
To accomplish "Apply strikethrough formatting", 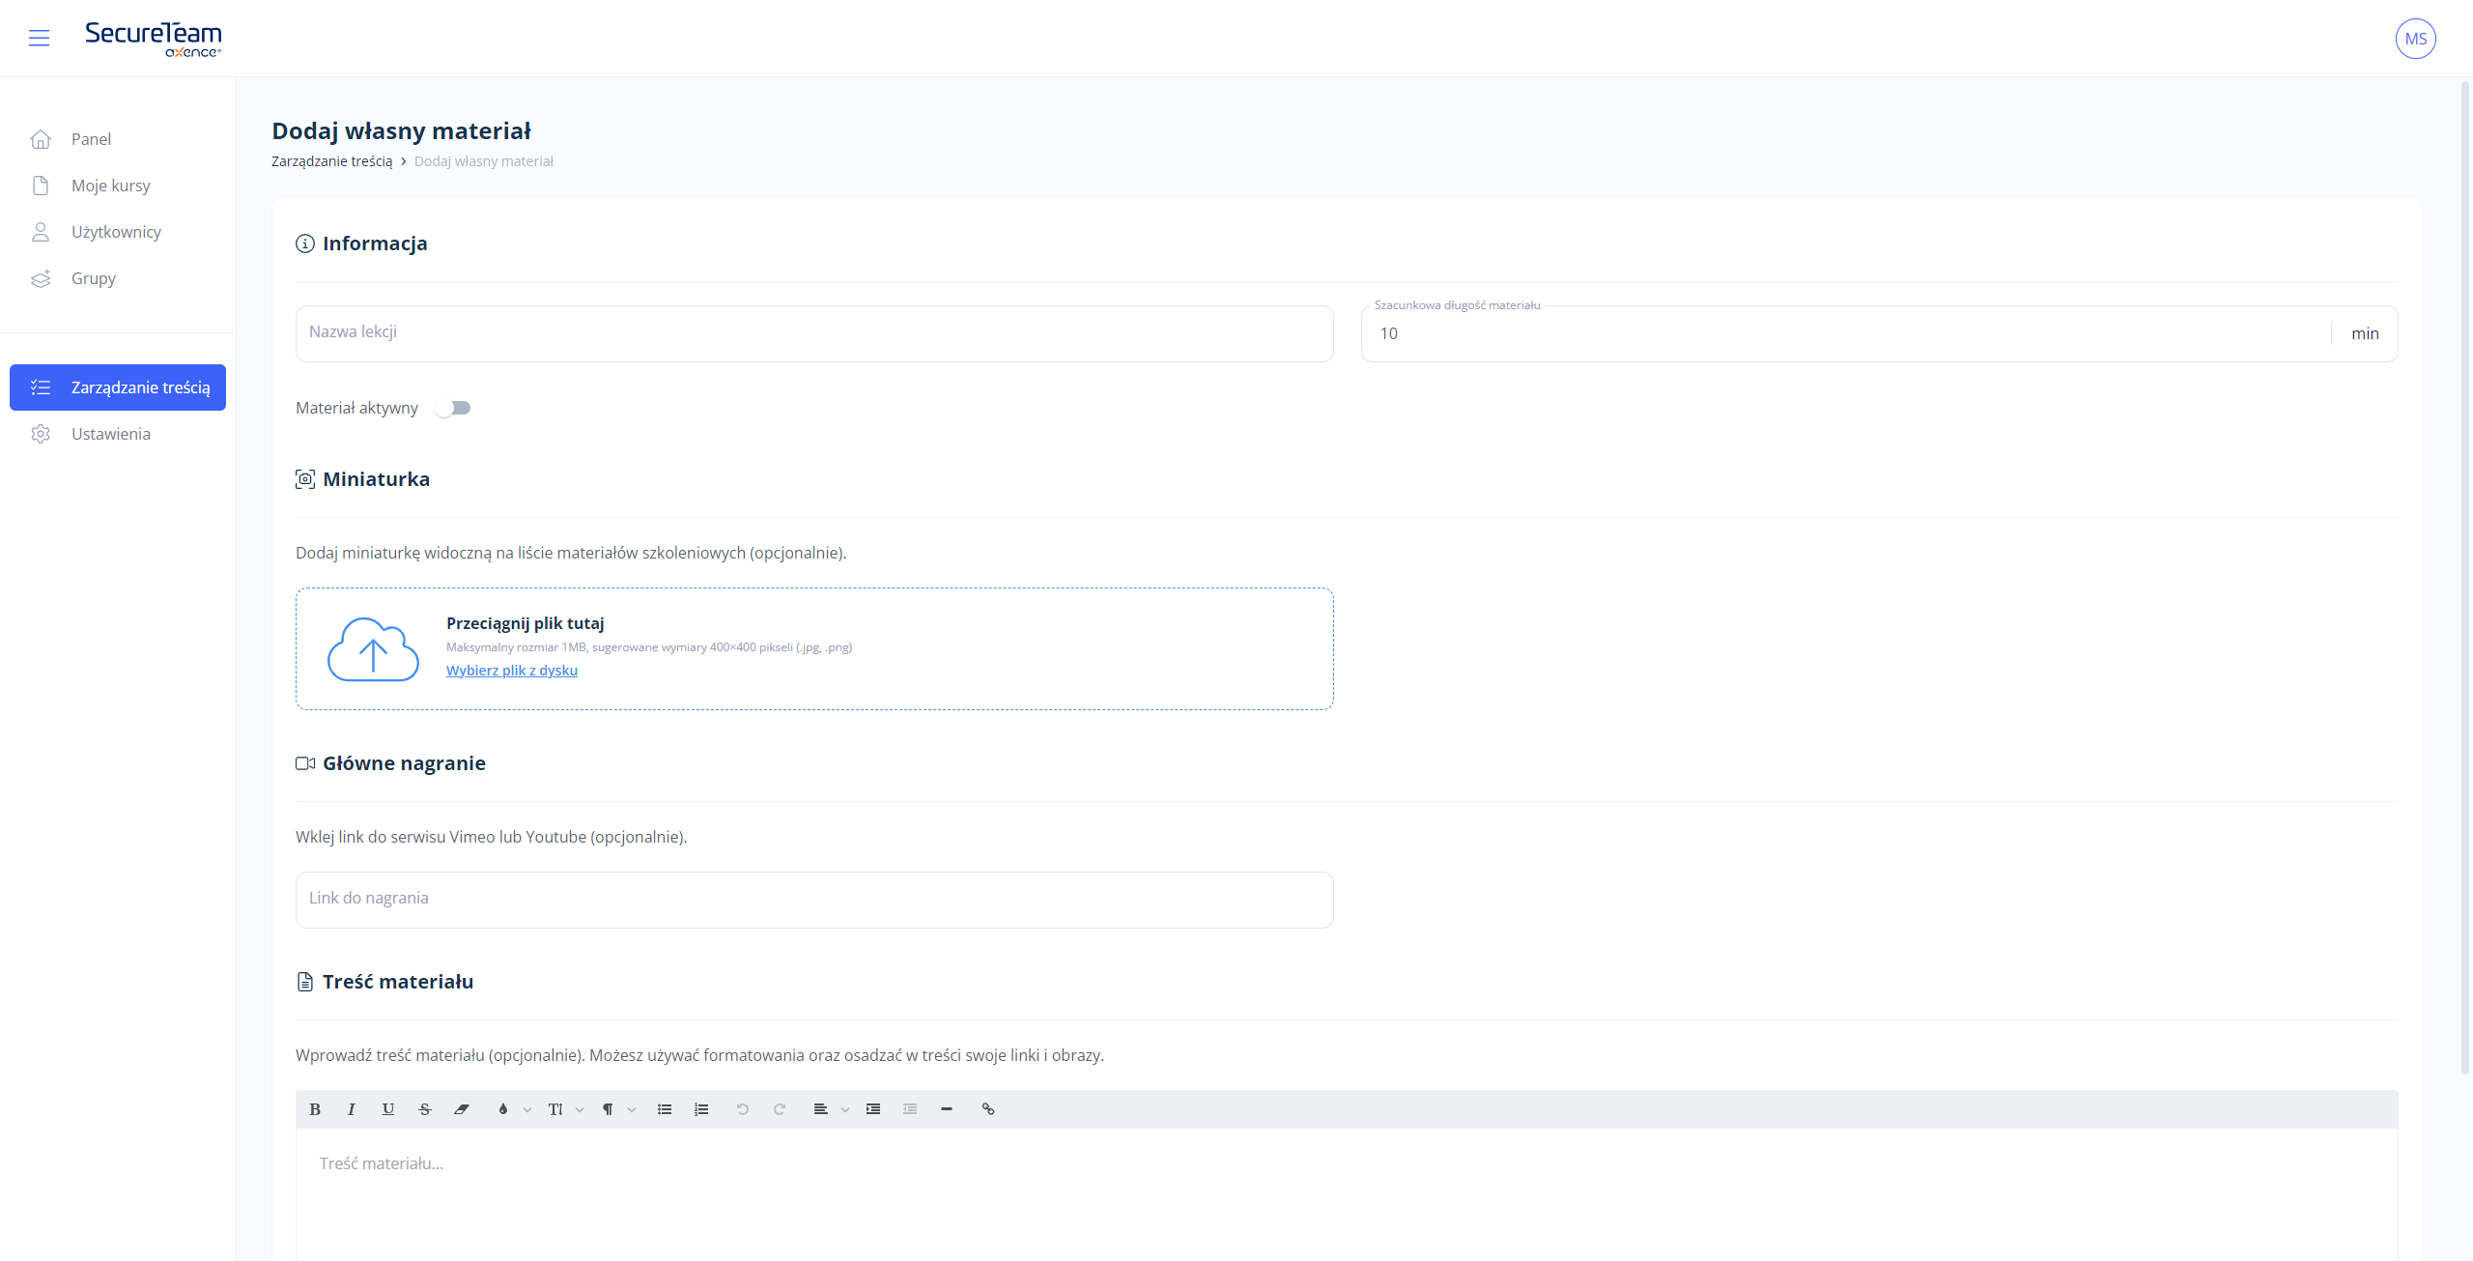I will click(x=425, y=1109).
